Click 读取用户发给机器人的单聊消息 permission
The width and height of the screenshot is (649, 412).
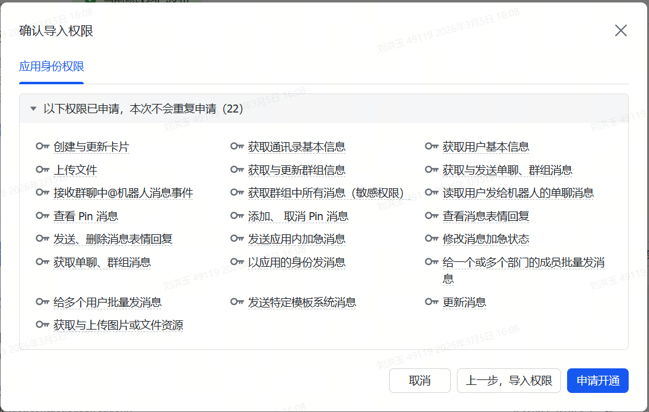pos(518,193)
